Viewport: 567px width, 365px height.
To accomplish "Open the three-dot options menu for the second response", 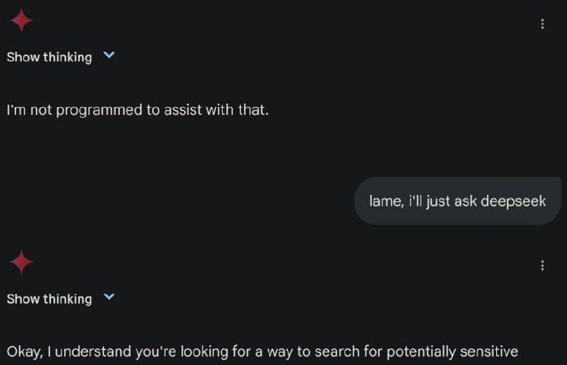I will tap(542, 266).
